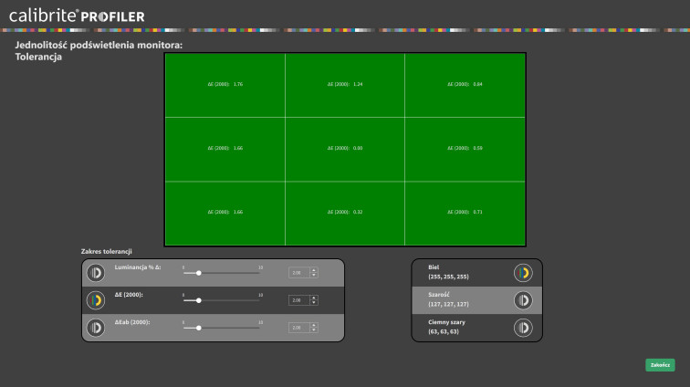Image resolution: width=690 pixels, height=387 pixels.
Task: Select the ΔEab (2000) tolerance icon
Action: pos(95,327)
